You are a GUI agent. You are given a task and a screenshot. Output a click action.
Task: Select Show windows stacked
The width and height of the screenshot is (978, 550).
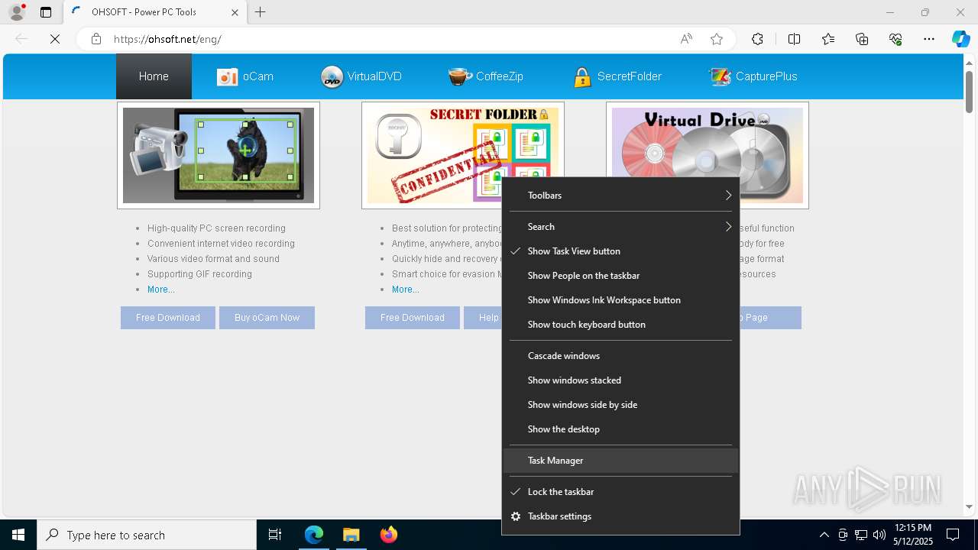[620, 380]
